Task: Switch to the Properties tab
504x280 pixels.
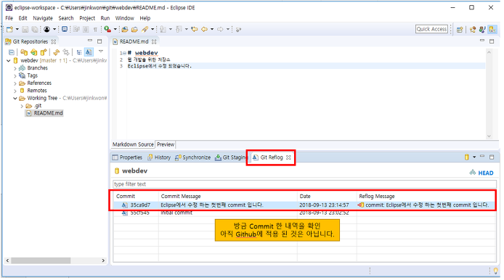Action: coord(127,157)
